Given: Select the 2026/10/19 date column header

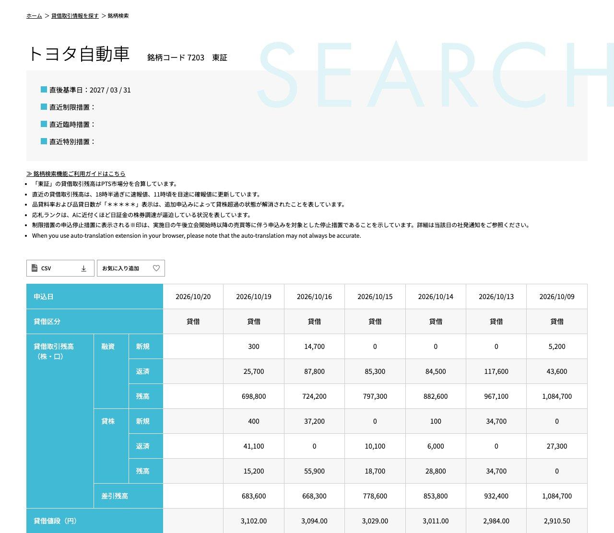Looking at the screenshot, I should coord(254,297).
